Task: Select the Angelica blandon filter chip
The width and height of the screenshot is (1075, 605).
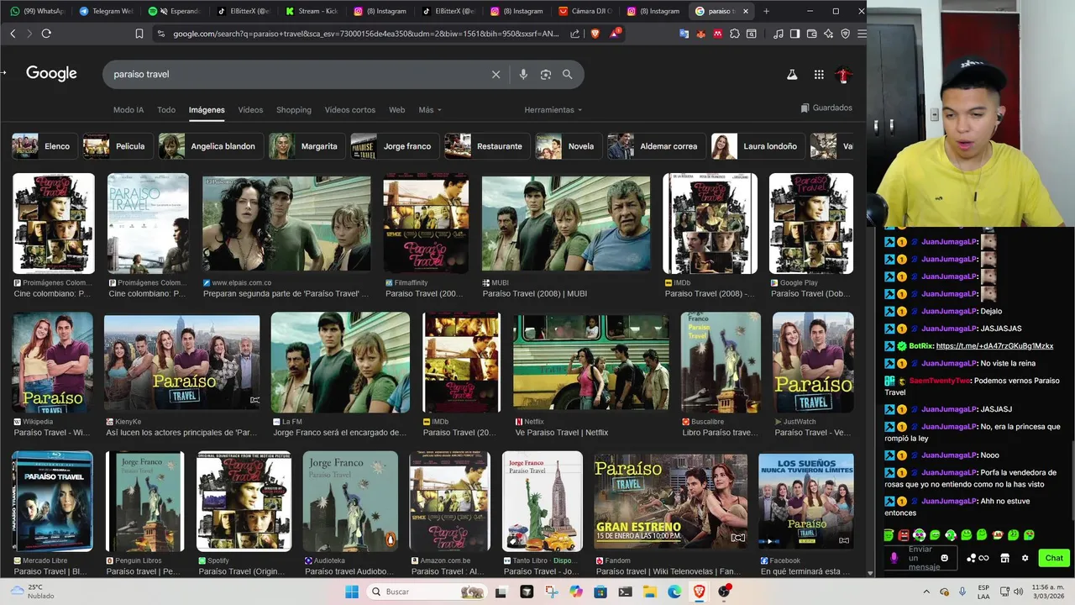Action: pos(211,146)
